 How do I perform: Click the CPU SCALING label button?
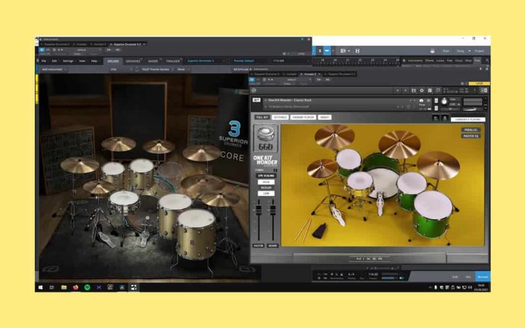point(266,176)
